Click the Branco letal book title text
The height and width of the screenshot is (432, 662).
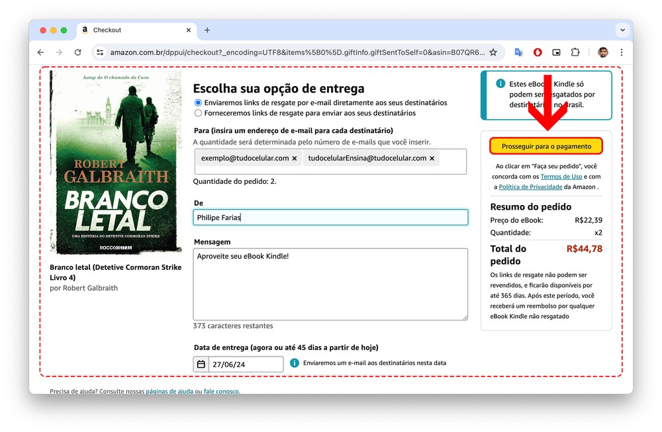pyautogui.click(x=116, y=272)
